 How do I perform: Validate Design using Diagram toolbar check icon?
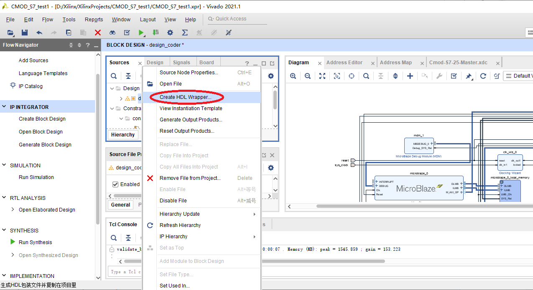click(x=454, y=76)
